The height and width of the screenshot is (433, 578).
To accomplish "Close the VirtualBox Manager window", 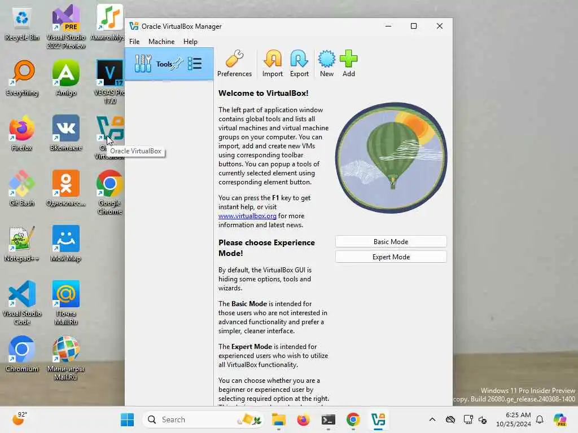I will pos(439,26).
